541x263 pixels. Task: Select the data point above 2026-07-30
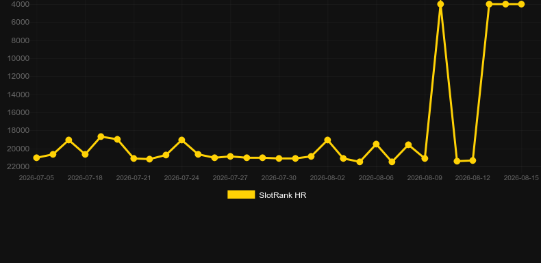(x=279, y=158)
